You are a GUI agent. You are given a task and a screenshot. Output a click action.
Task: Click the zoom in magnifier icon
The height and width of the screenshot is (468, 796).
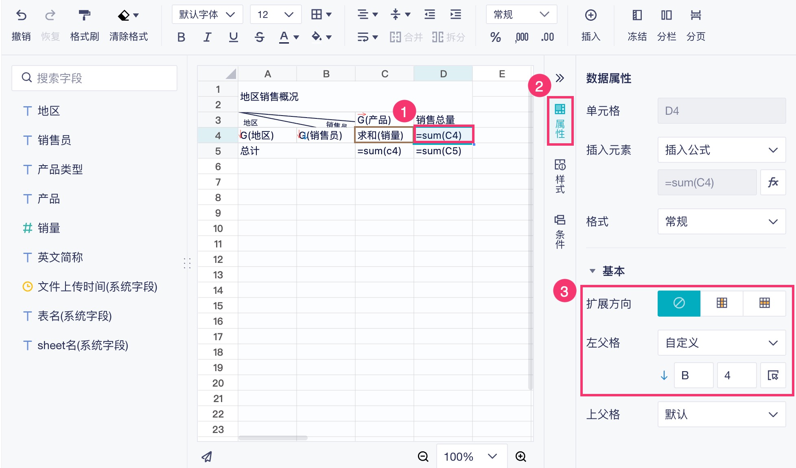(520, 457)
